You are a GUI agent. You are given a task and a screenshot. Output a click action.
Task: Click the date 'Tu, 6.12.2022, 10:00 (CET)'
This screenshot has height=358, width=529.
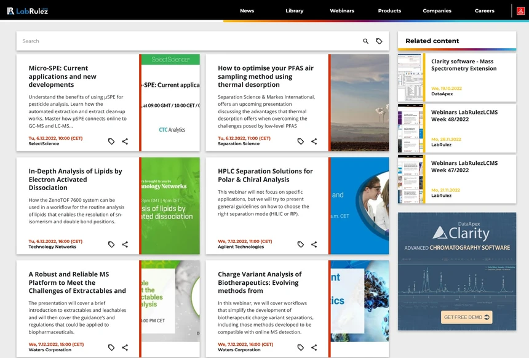55,138
